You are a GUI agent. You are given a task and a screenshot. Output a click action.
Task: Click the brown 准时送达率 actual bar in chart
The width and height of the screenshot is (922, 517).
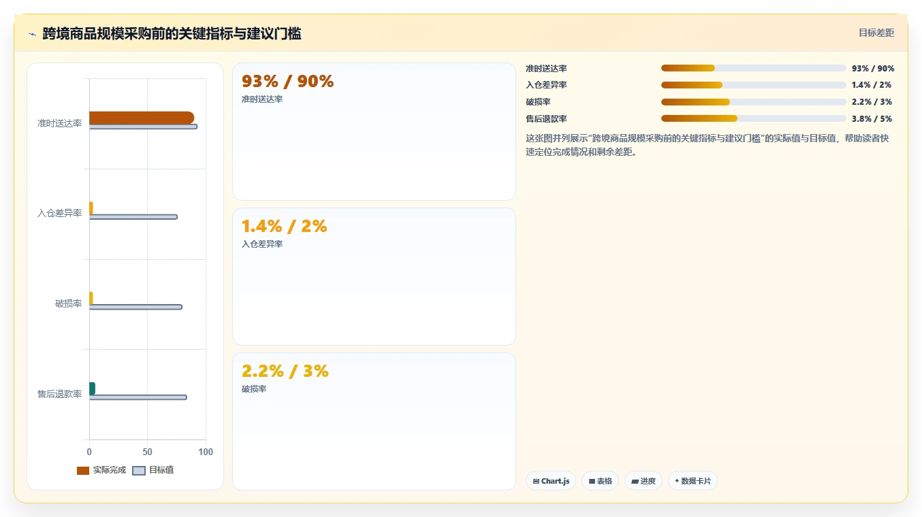pyautogui.click(x=142, y=118)
